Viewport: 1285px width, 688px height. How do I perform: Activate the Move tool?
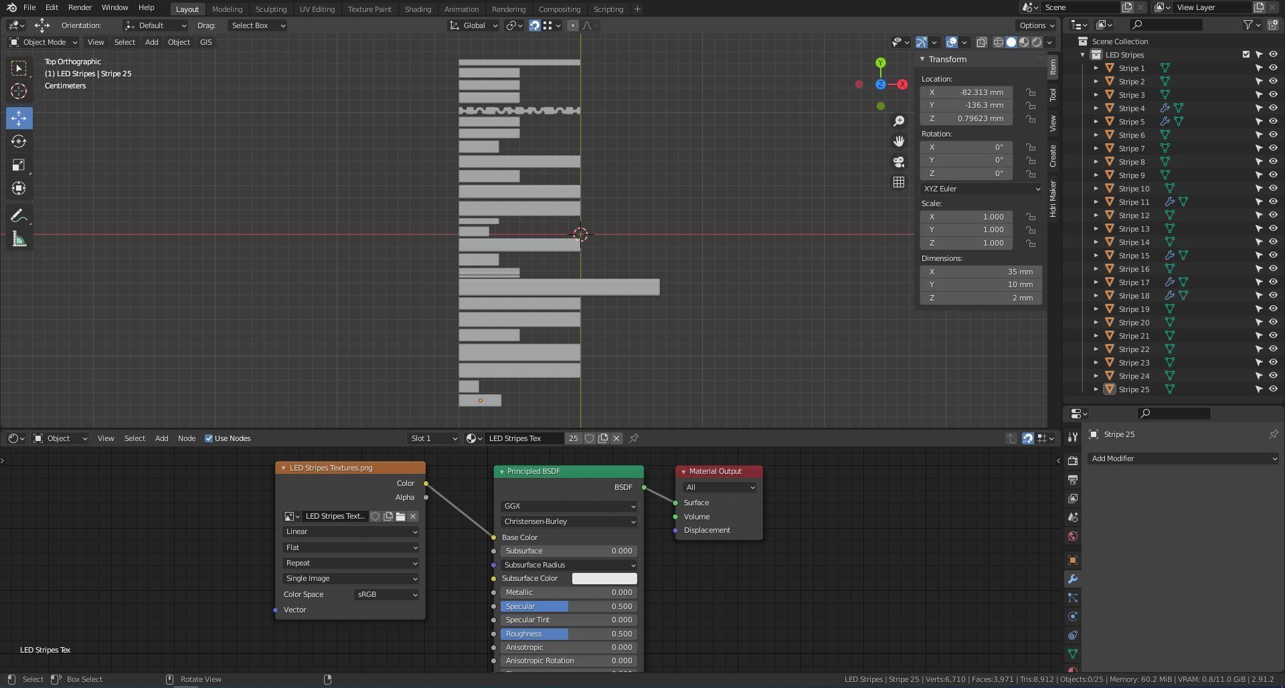click(19, 118)
